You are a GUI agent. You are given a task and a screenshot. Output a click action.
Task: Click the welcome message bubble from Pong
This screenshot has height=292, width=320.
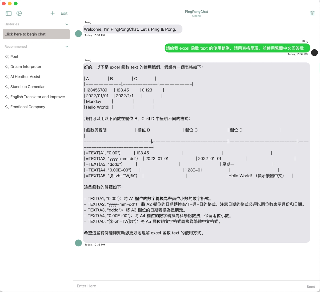[x=133, y=29]
